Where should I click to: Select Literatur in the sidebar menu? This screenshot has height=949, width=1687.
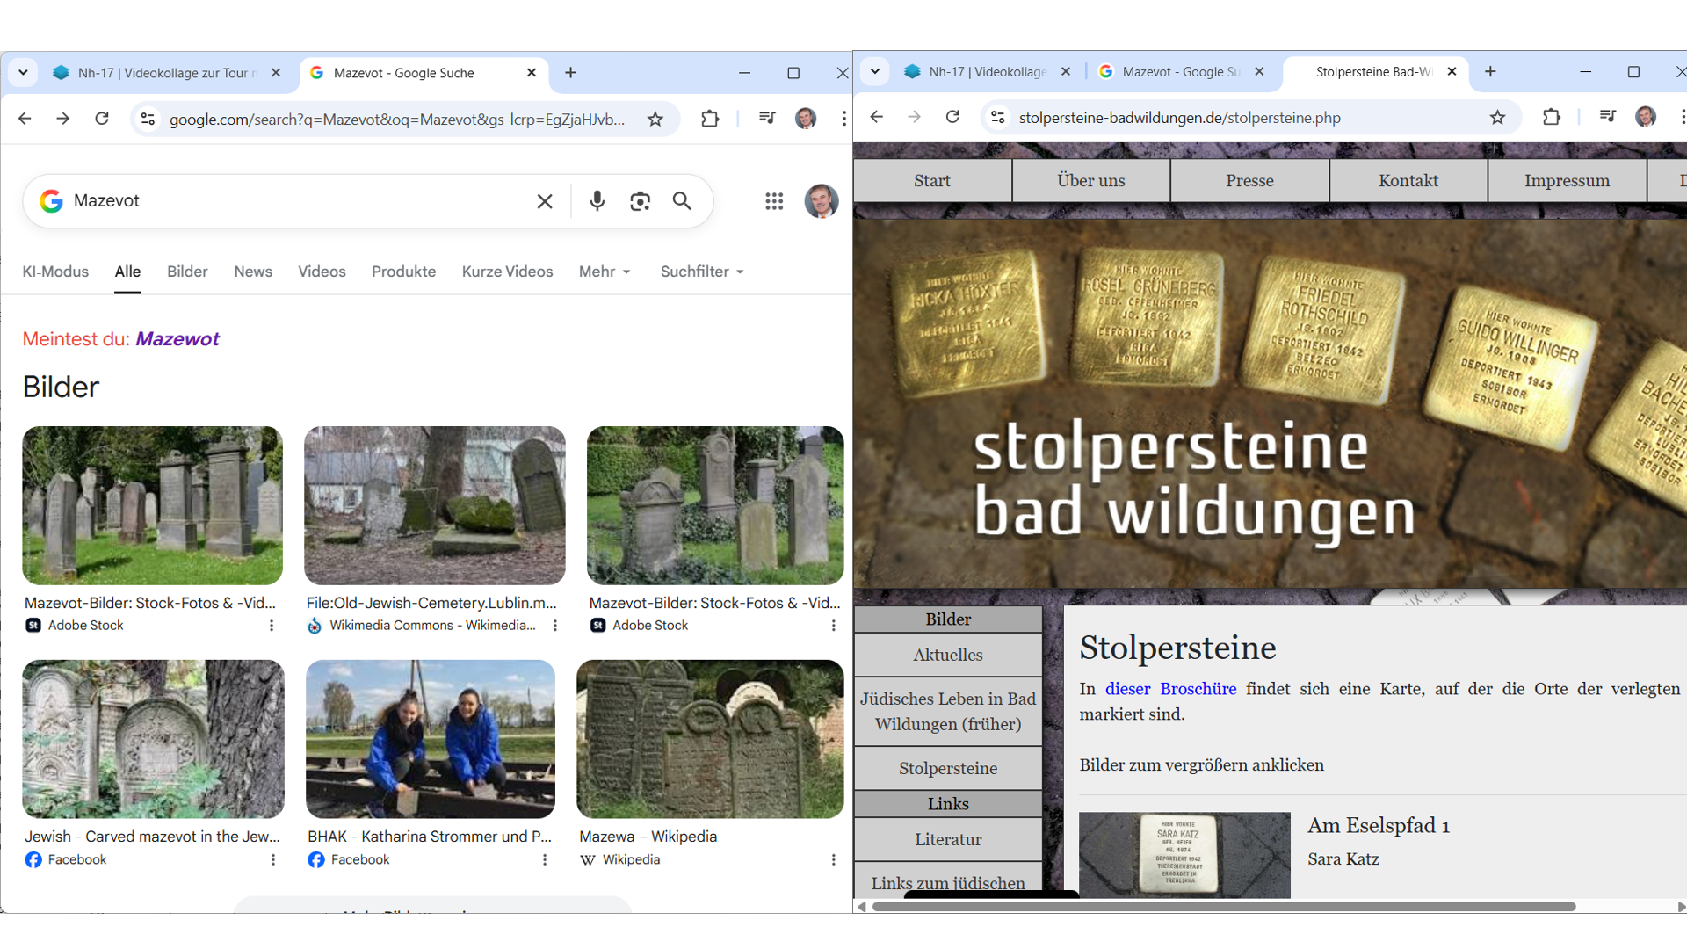tap(948, 839)
